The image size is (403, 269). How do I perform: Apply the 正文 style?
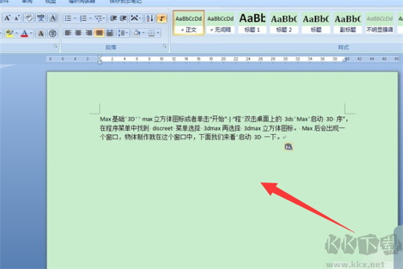point(189,23)
